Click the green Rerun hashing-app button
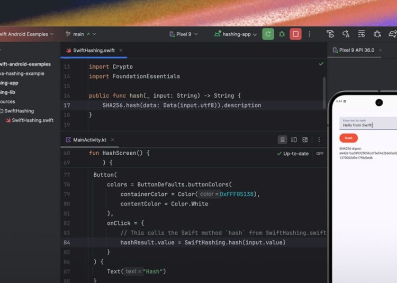Image resolution: width=397 pixels, height=283 pixels. (x=268, y=34)
